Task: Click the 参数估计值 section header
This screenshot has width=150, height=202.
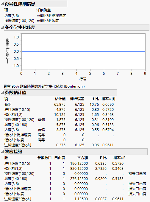Action: (60, 93)
